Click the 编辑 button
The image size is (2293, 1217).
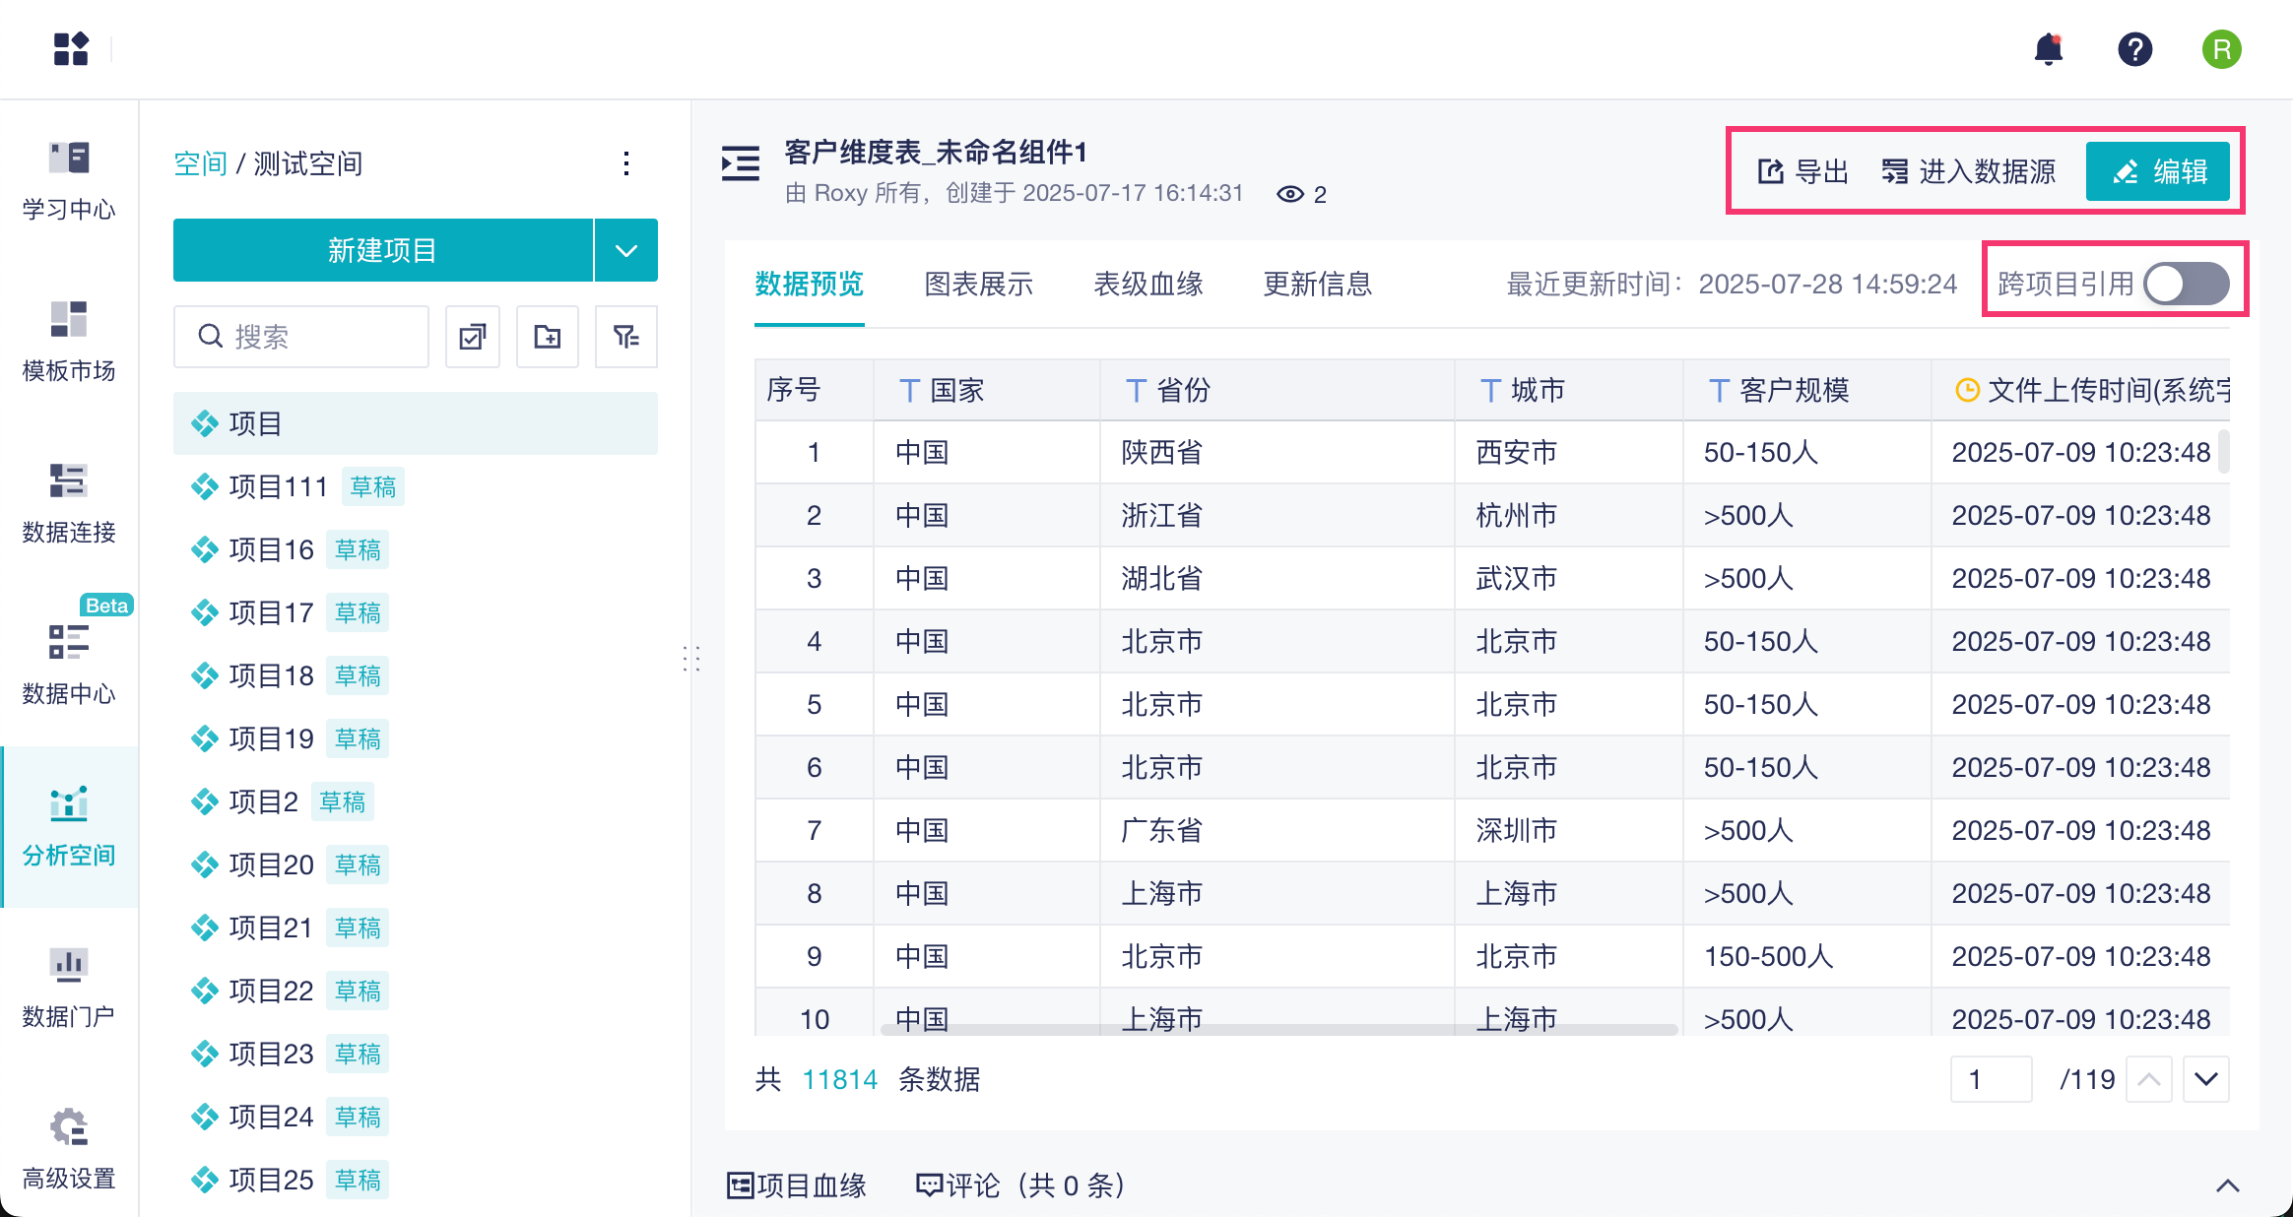pyautogui.click(x=2158, y=171)
